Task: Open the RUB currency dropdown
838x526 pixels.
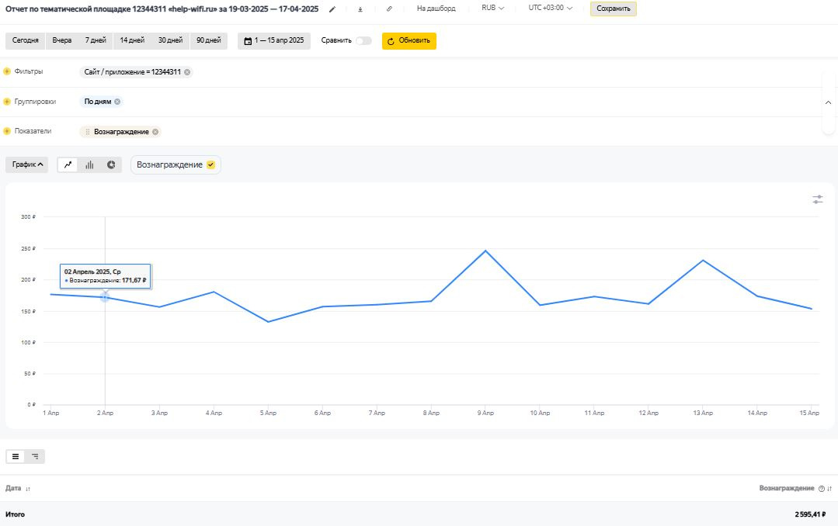Action: point(492,9)
